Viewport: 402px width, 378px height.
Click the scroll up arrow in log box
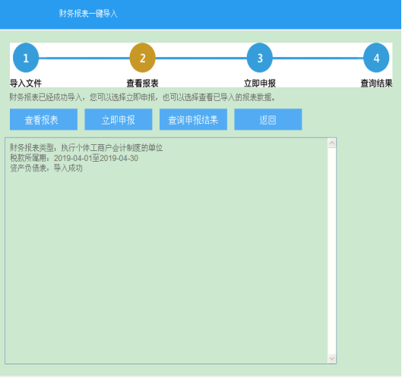click(x=332, y=143)
